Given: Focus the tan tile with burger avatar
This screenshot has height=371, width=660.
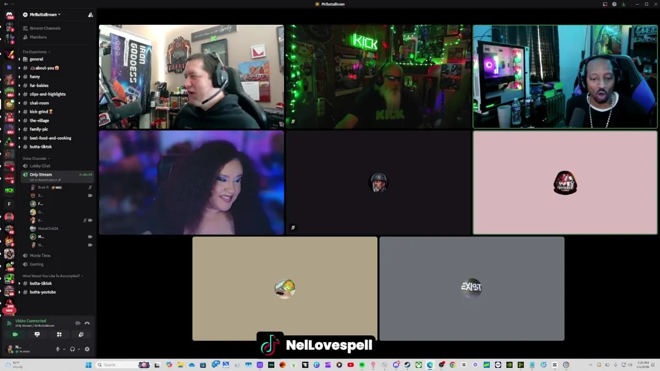Looking at the screenshot, I should tap(285, 289).
